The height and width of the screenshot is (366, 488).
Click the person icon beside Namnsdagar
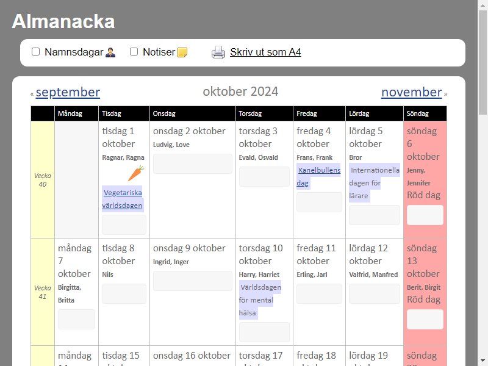(x=110, y=52)
